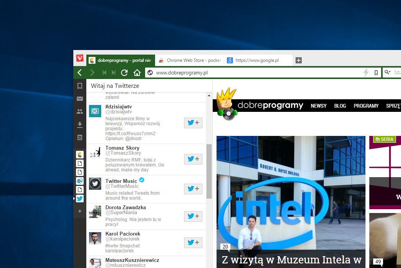The height and width of the screenshot is (268, 401).
Task: Select the Twitter web panel icon
Action: click(x=80, y=199)
